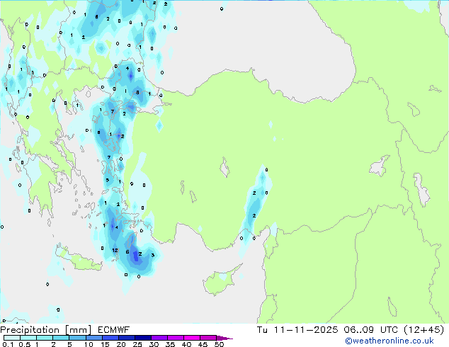449x347 pixels.
Task: Click the '10' legend scale label
Action: pos(89,344)
